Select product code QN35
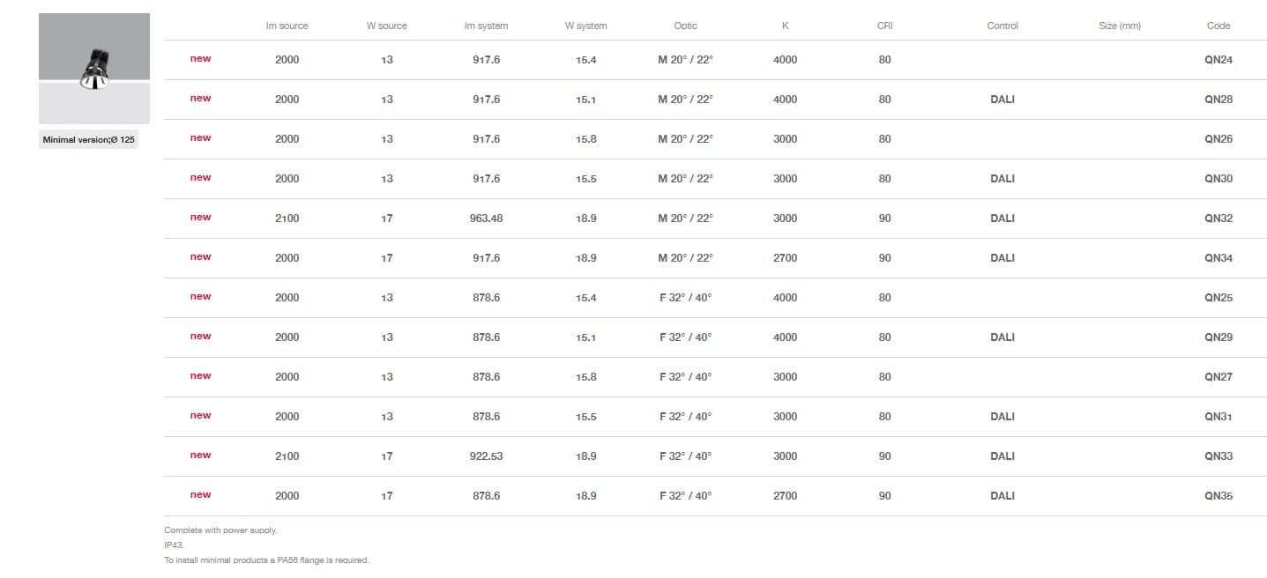1267x578 pixels. (1219, 496)
